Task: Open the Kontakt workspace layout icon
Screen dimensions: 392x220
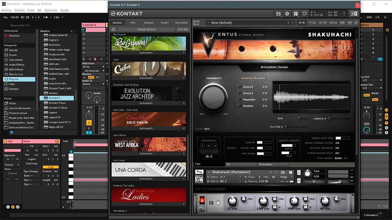Action: 296,14
